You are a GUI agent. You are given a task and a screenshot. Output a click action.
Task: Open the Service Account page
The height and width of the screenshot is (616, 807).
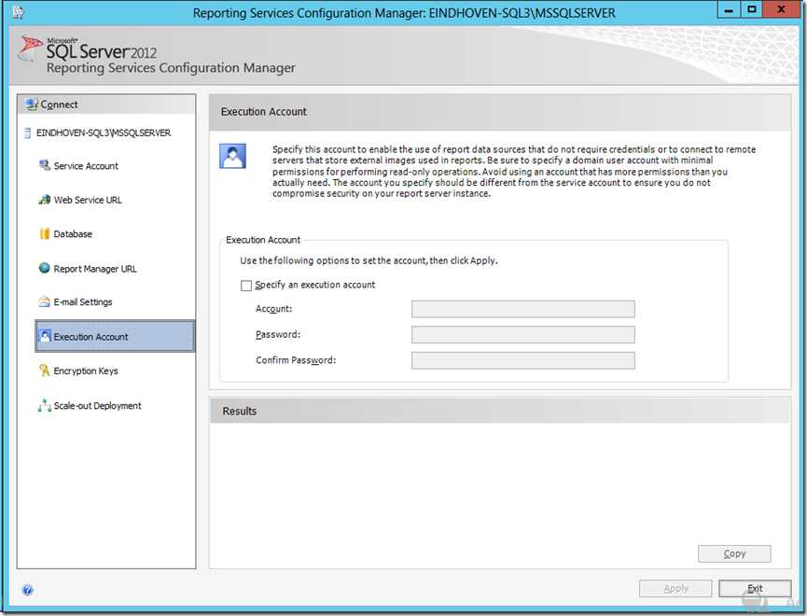pos(86,166)
